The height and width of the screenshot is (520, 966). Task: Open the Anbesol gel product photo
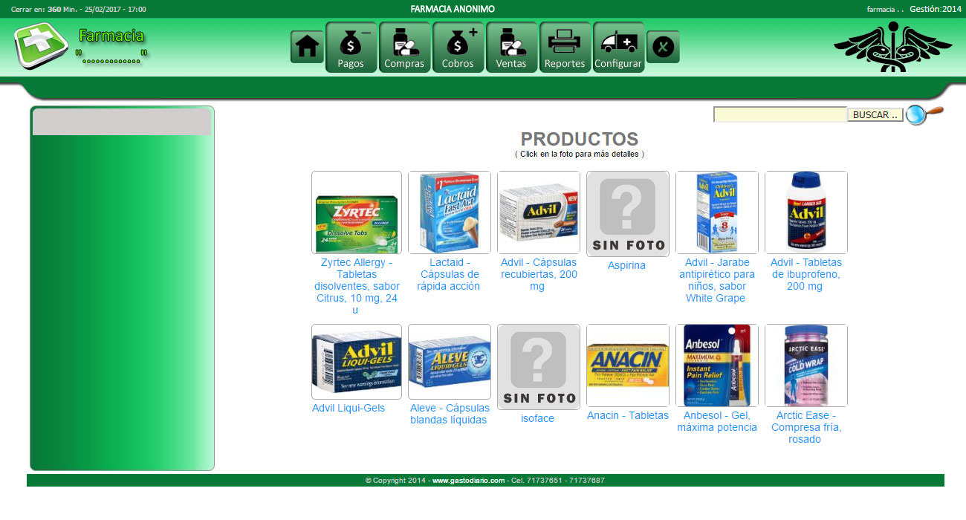click(x=717, y=365)
